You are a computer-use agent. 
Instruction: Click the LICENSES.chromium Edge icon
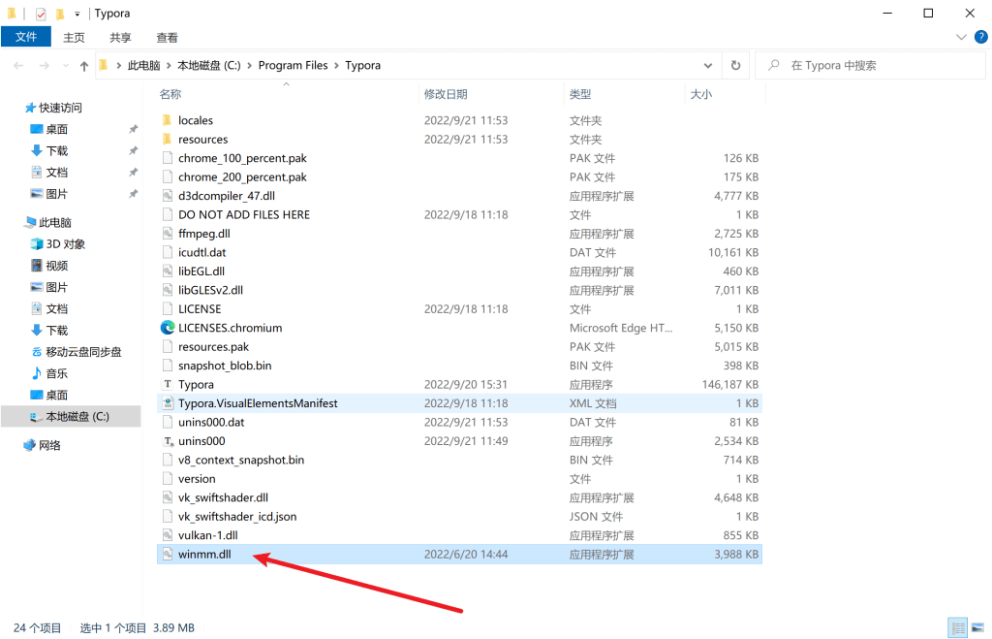click(x=168, y=328)
